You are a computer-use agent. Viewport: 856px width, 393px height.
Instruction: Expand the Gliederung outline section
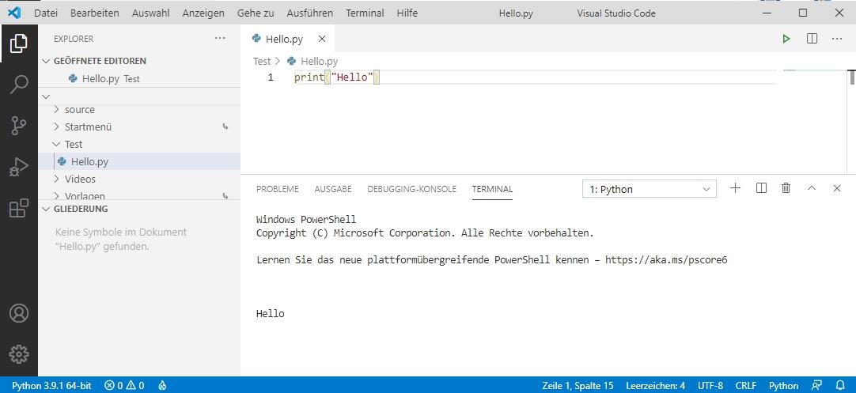46,209
